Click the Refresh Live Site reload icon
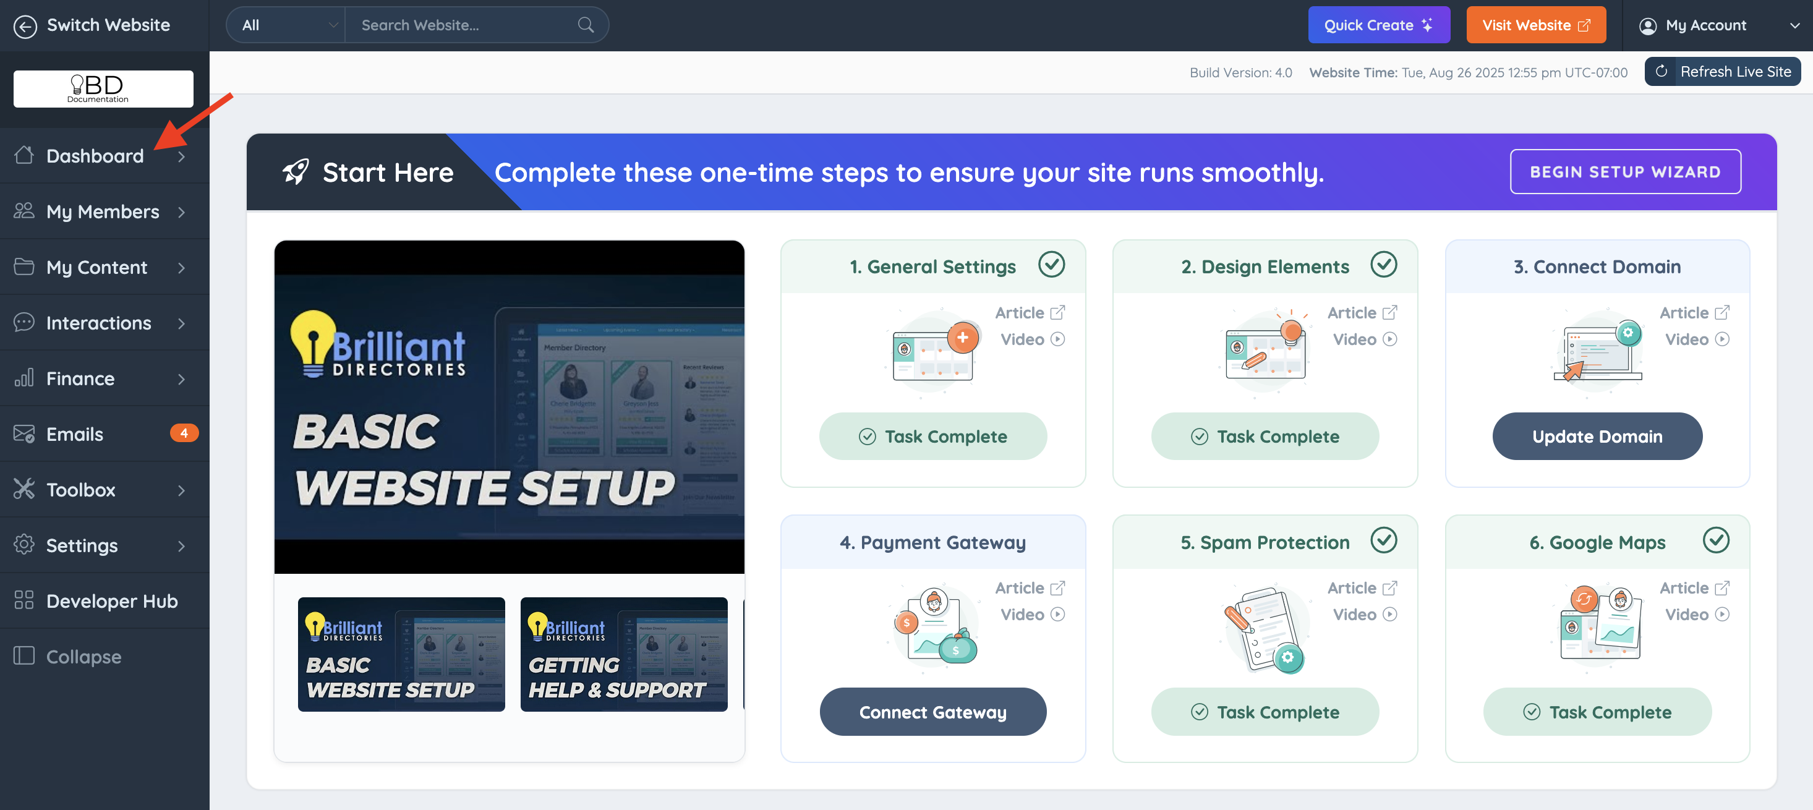This screenshot has width=1813, height=810. (x=1661, y=72)
